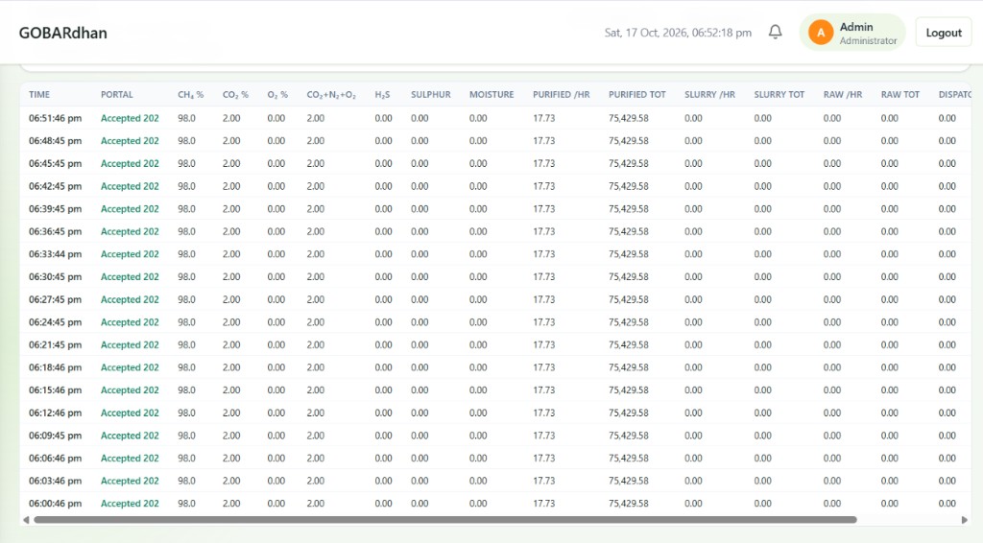Click the O₂ % column header

277,95
